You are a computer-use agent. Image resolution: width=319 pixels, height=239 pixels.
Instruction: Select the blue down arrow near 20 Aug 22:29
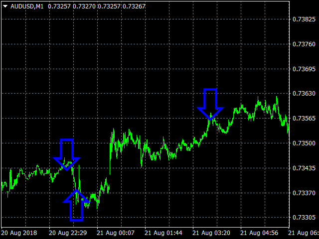pyautogui.click(x=66, y=154)
